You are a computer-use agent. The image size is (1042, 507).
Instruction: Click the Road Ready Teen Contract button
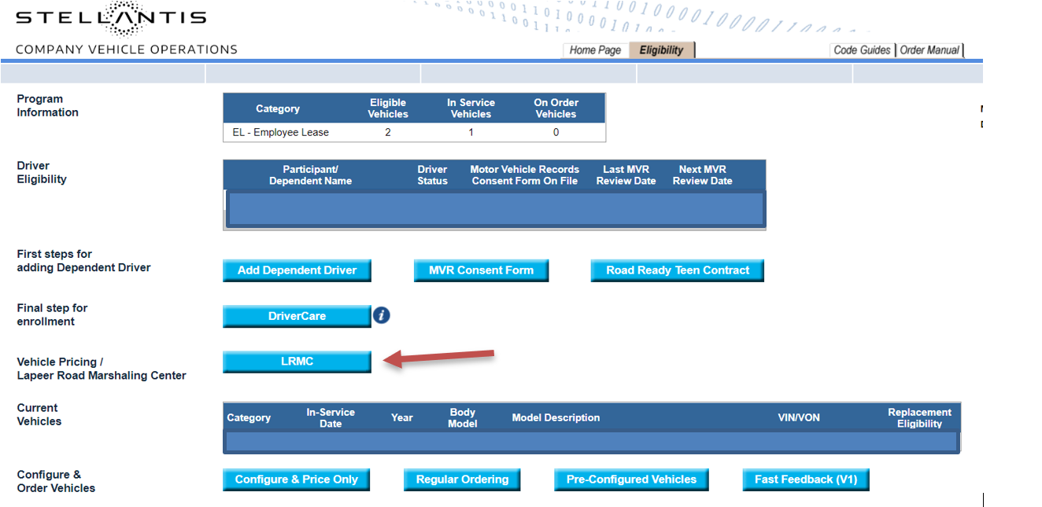click(677, 270)
